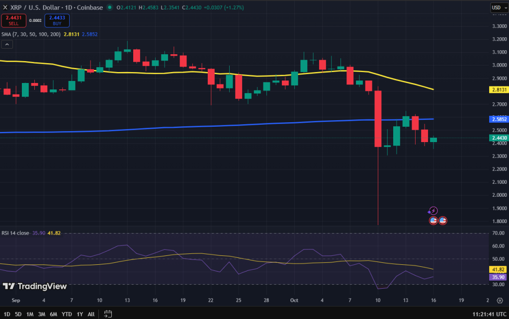The height and width of the screenshot is (319, 509).
Task: Show the All time range
Action: pyautogui.click(x=91, y=314)
